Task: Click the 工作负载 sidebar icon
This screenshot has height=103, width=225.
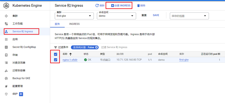Action: pos(6,24)
